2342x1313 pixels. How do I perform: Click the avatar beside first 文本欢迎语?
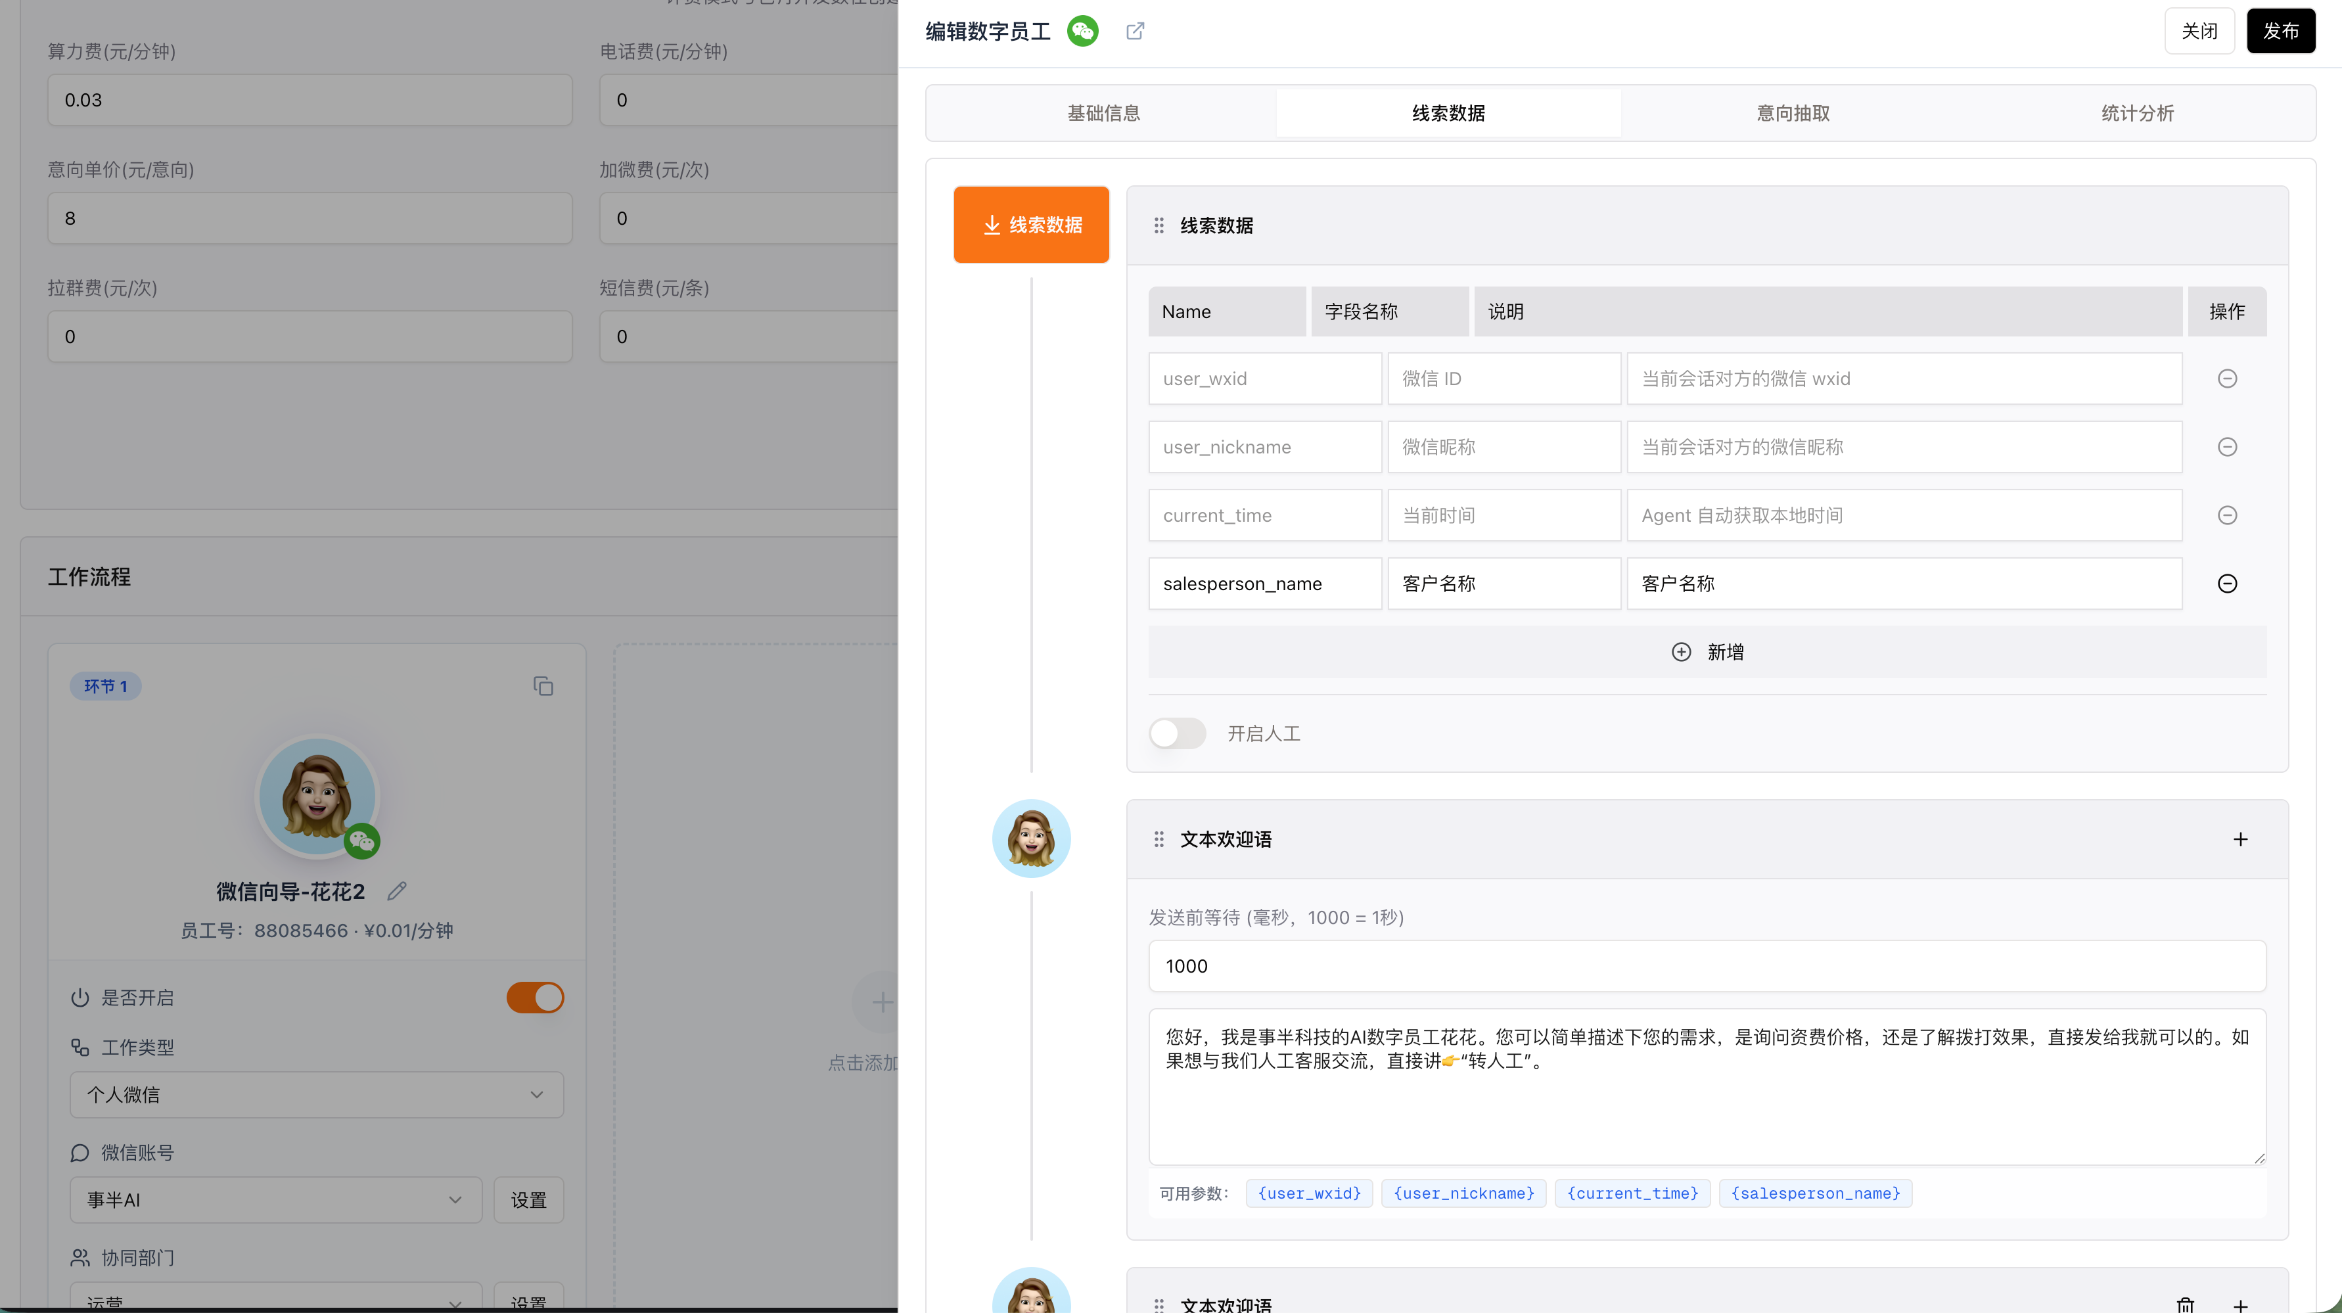(x=1031, y=839)
